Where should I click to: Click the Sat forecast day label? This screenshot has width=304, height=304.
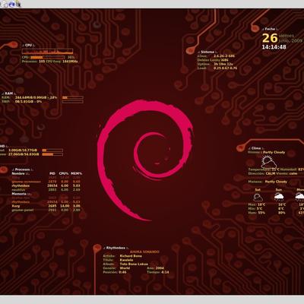[x=258, y=190]
